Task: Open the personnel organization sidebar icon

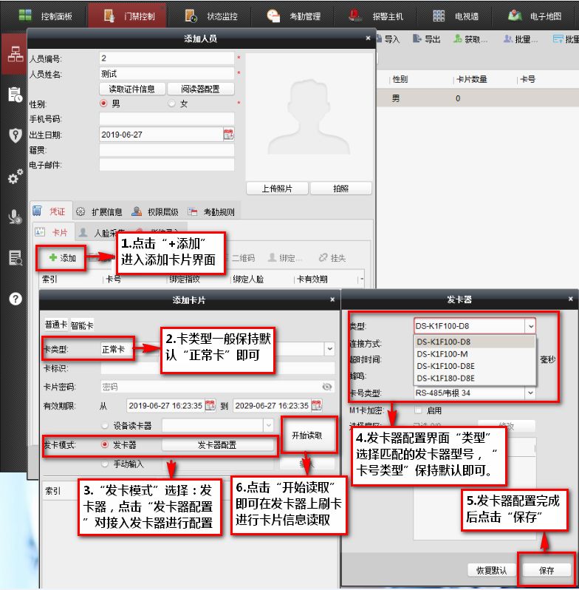Action: [x=13, y=53]
